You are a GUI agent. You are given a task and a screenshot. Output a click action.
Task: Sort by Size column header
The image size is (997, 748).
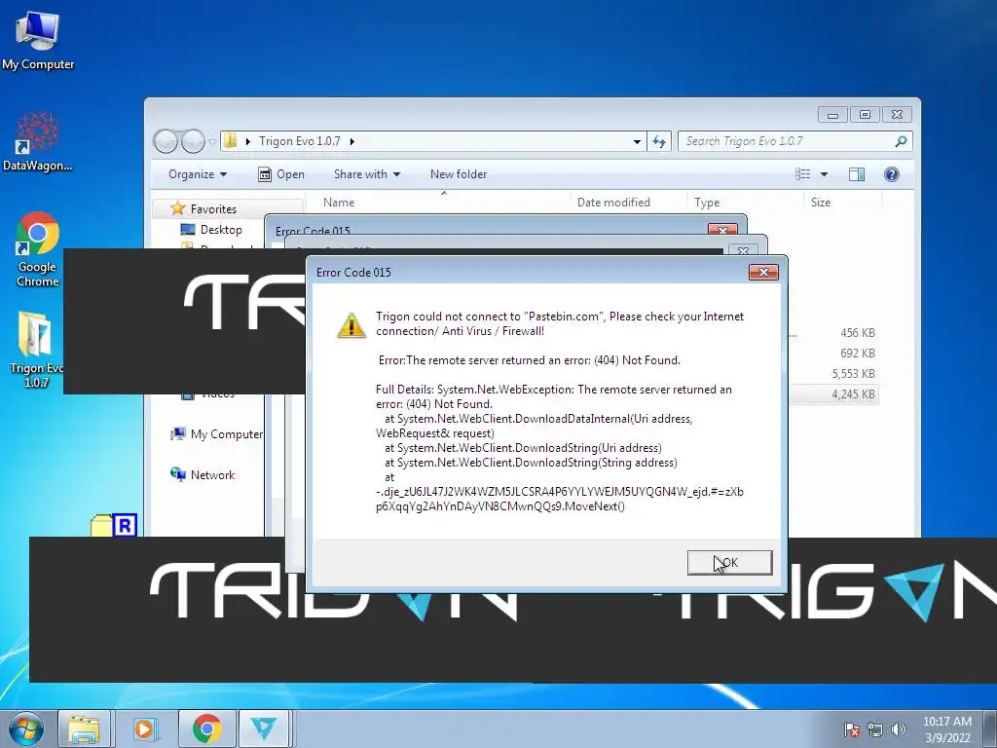coord(843,203)
